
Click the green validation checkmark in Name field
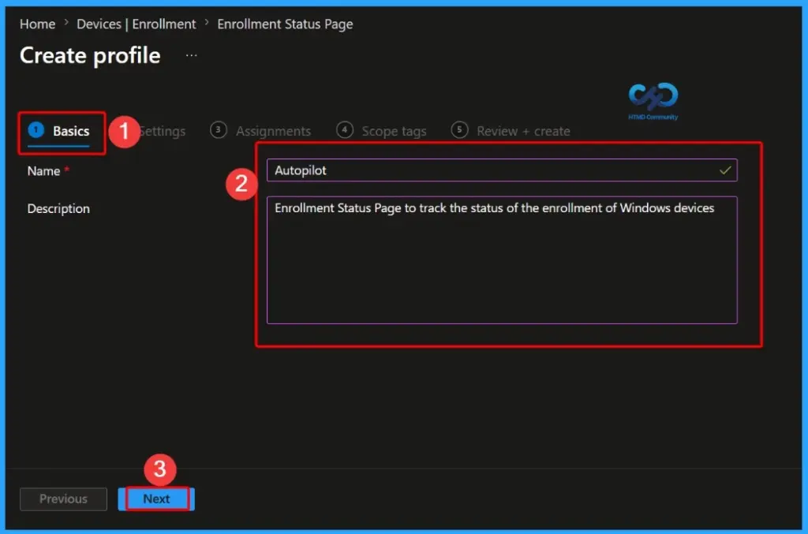pyautogui.click(x=725, y=170)
